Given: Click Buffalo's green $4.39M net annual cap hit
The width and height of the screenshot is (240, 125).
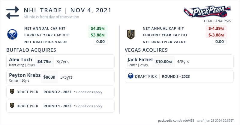Looking at the screenshot, I should (98, 28).
